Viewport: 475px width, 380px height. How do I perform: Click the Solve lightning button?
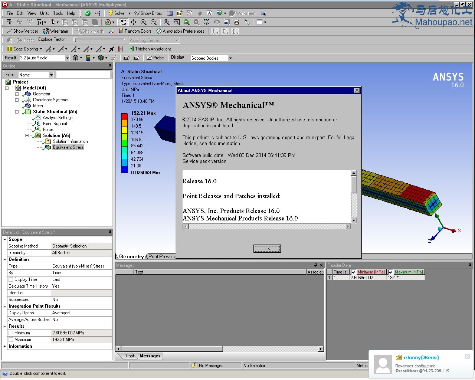click(x=117, y=13)
